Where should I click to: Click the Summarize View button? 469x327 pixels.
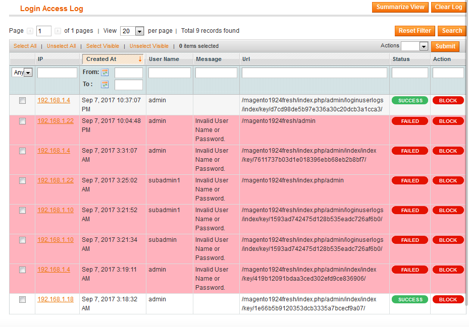pyautogui.click(x=400, y=7)
